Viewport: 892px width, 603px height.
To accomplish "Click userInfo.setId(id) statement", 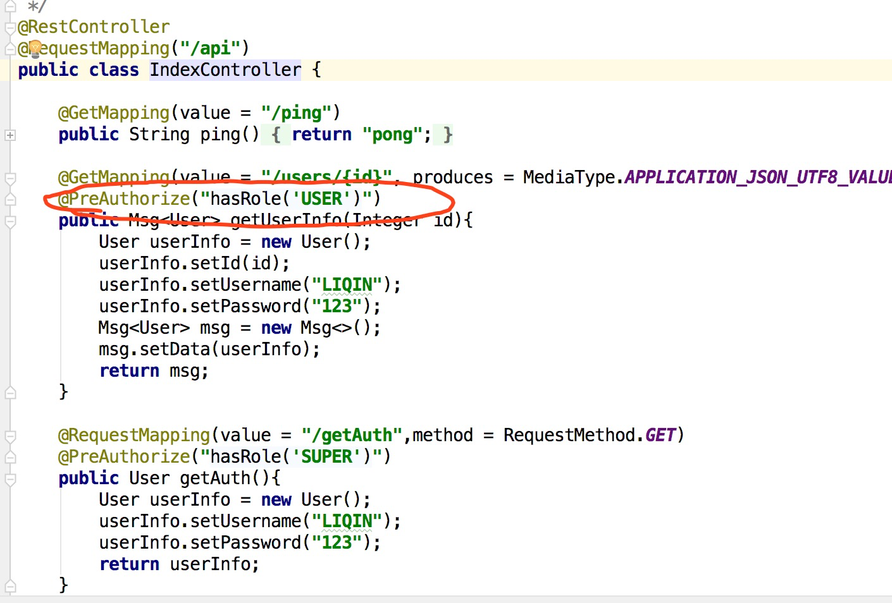I will tap(194, 263).
